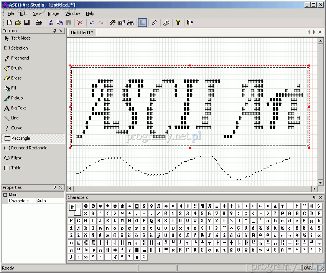Toggle the Characters panel auto-hide pin

point(314,197)
